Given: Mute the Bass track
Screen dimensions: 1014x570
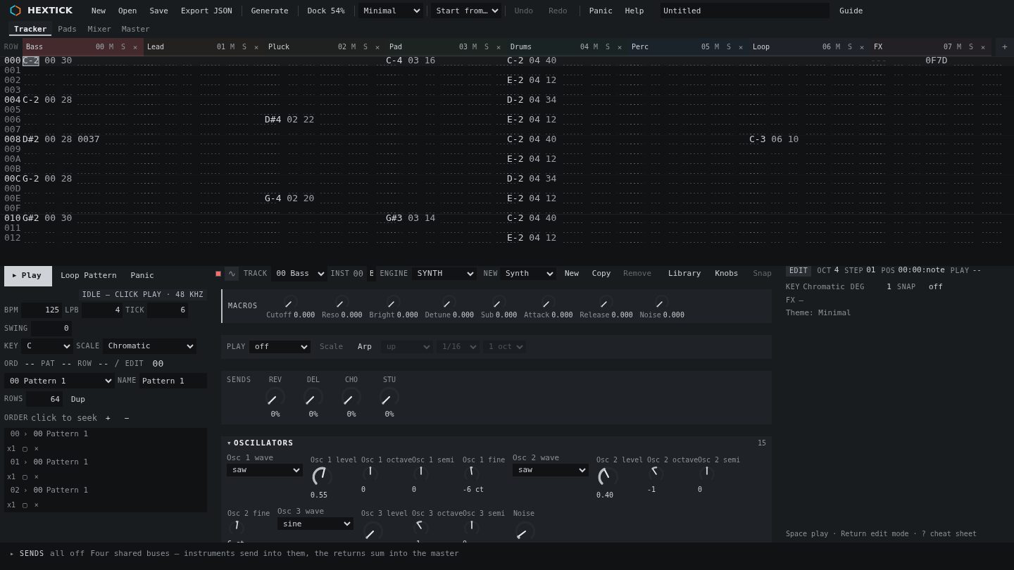Looking at the screenshot, I should click(111, 47).
